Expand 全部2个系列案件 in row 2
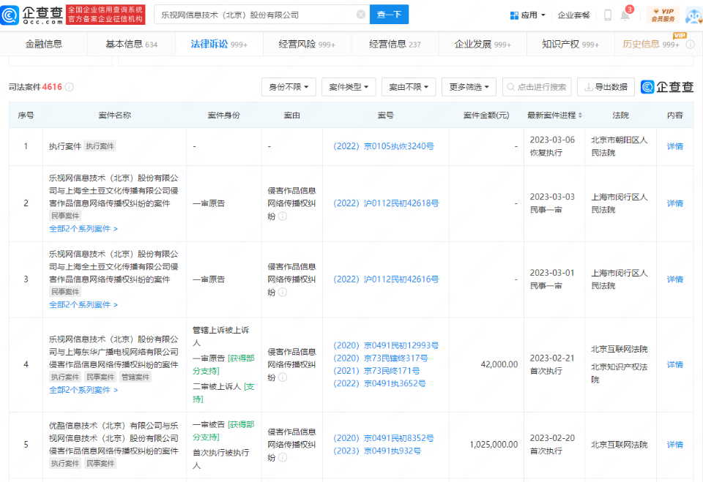 tap(83, 229)
